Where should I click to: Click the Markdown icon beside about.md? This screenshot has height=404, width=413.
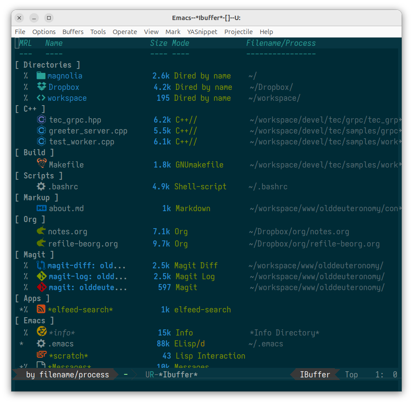41,208
